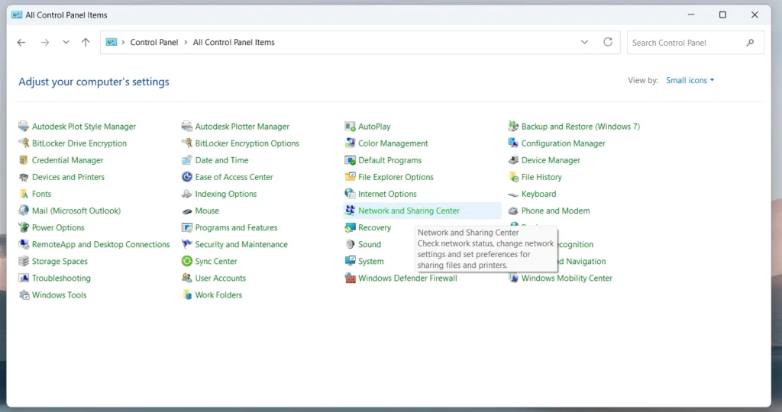The height and width of the screenshot is (412, 782).
Task: Open the Keyboard link
Action: coord(538,195)
